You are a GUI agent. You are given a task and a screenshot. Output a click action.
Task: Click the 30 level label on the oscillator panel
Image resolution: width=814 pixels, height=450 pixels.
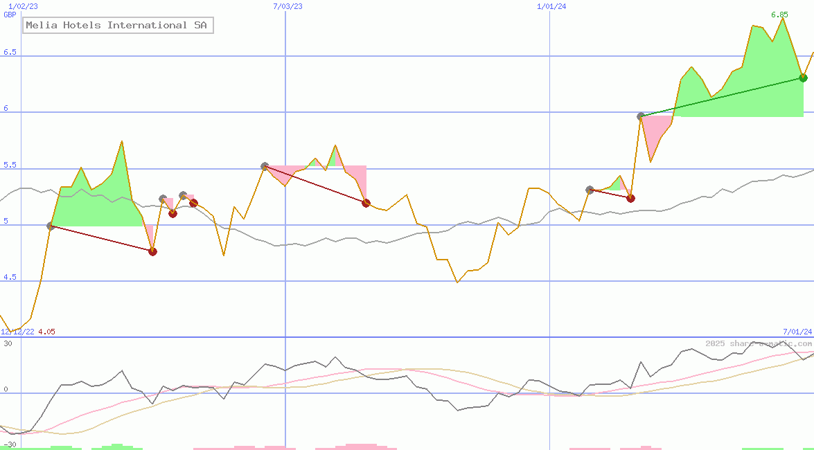[x=8, y=343]
